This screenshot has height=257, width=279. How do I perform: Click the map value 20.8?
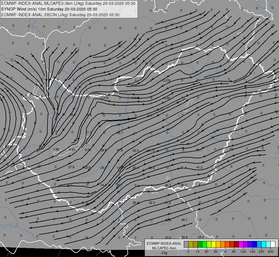tap(184, 237)
